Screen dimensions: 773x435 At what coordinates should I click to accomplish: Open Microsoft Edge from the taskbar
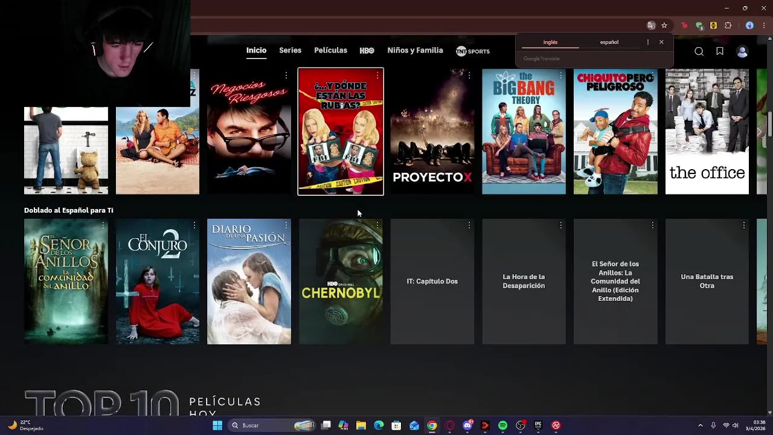pyautogui.click(x=379, y=425)
